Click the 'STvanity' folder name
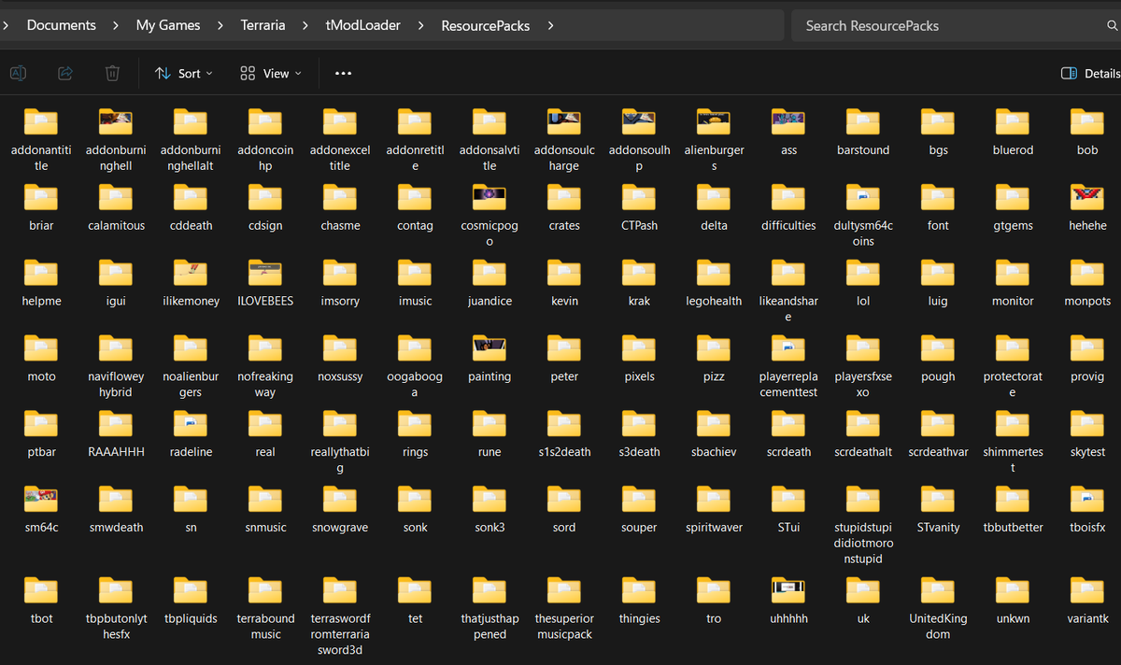 point(938,527)
